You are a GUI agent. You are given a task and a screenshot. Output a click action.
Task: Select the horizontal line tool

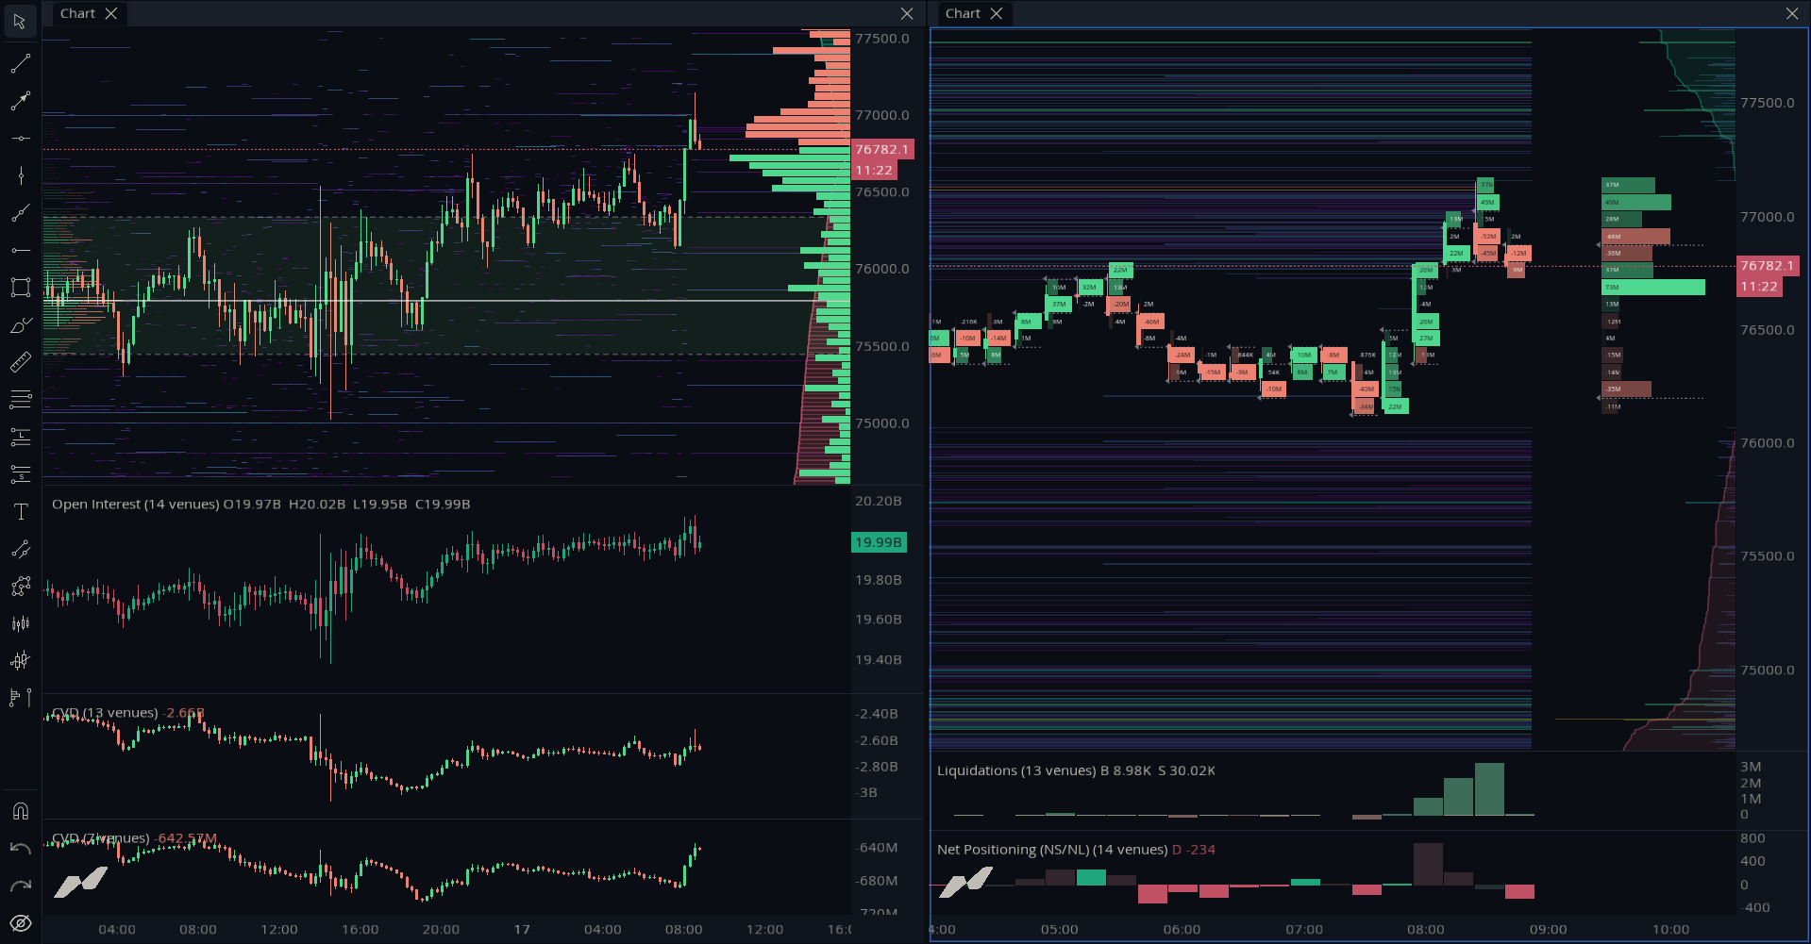(20, 139)
